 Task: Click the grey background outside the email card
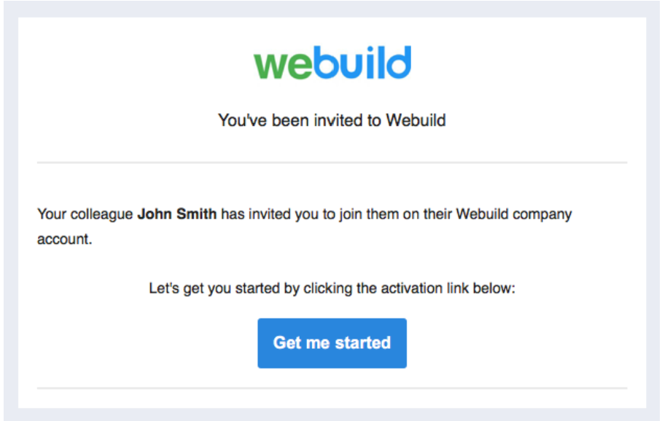click(10, 211)
